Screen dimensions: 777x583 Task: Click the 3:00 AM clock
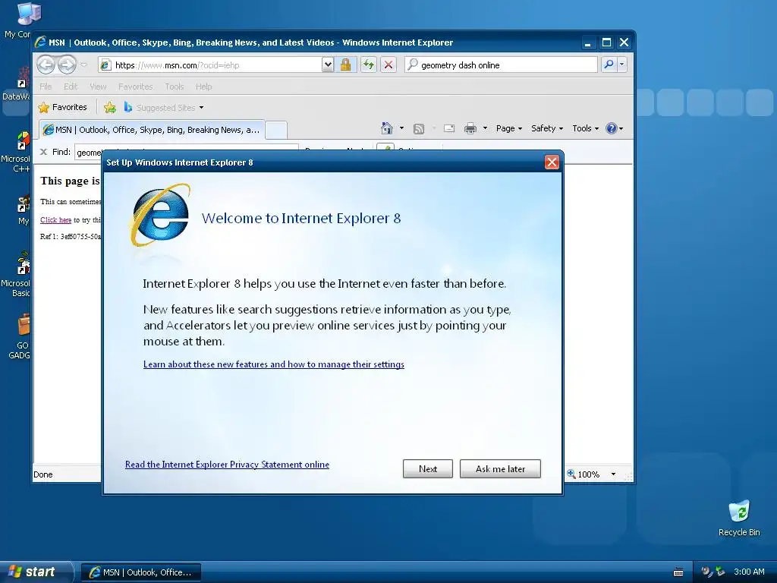click(749, 572)
